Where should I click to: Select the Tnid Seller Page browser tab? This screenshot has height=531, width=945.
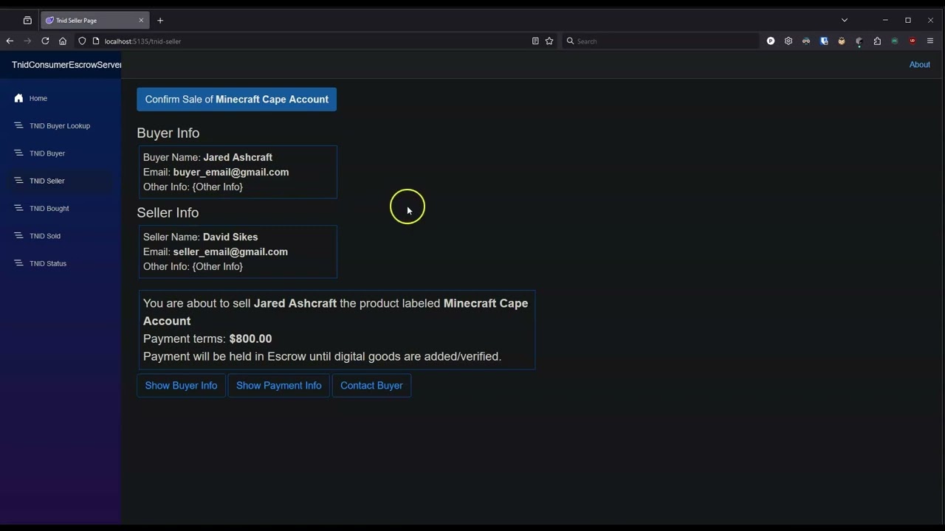(x=94, y=21)
